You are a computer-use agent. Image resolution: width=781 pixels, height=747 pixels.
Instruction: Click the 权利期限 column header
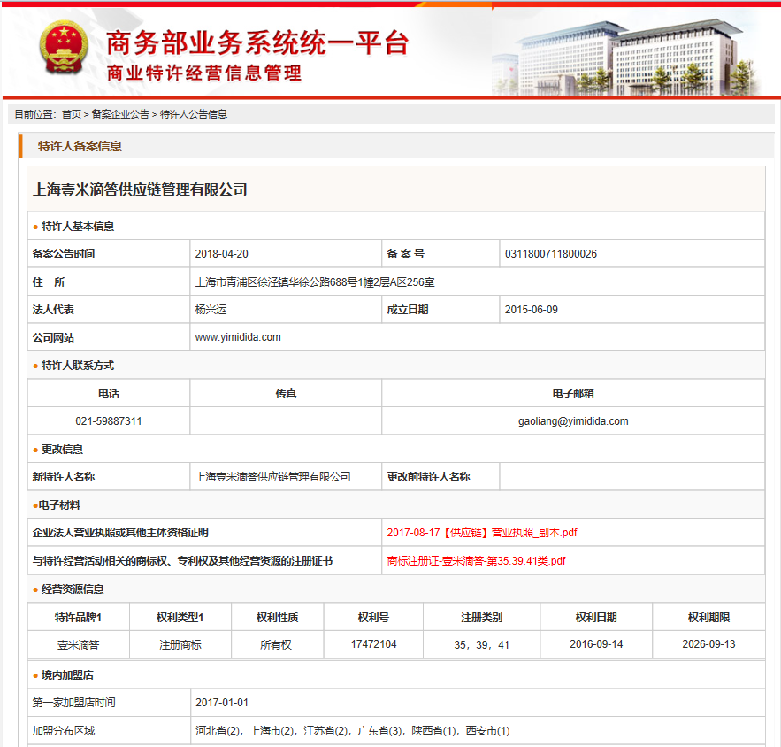pos(708,618)
